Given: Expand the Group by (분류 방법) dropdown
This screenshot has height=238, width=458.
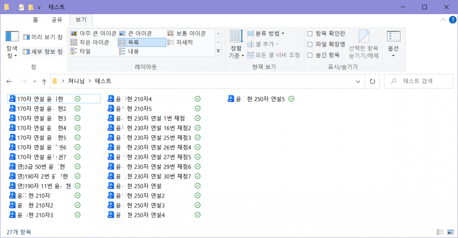Looking at the screenshot, I should [x=266, y=34].
